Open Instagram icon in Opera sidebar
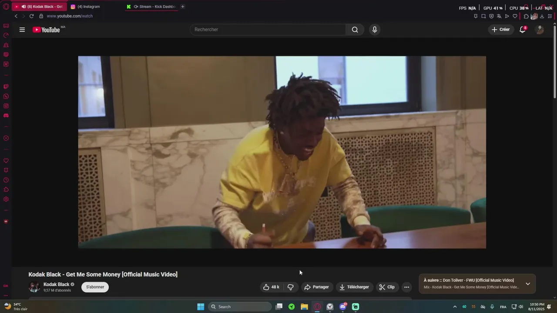The height and width of the screenshot is (313, 557). [x=6, y=106]
